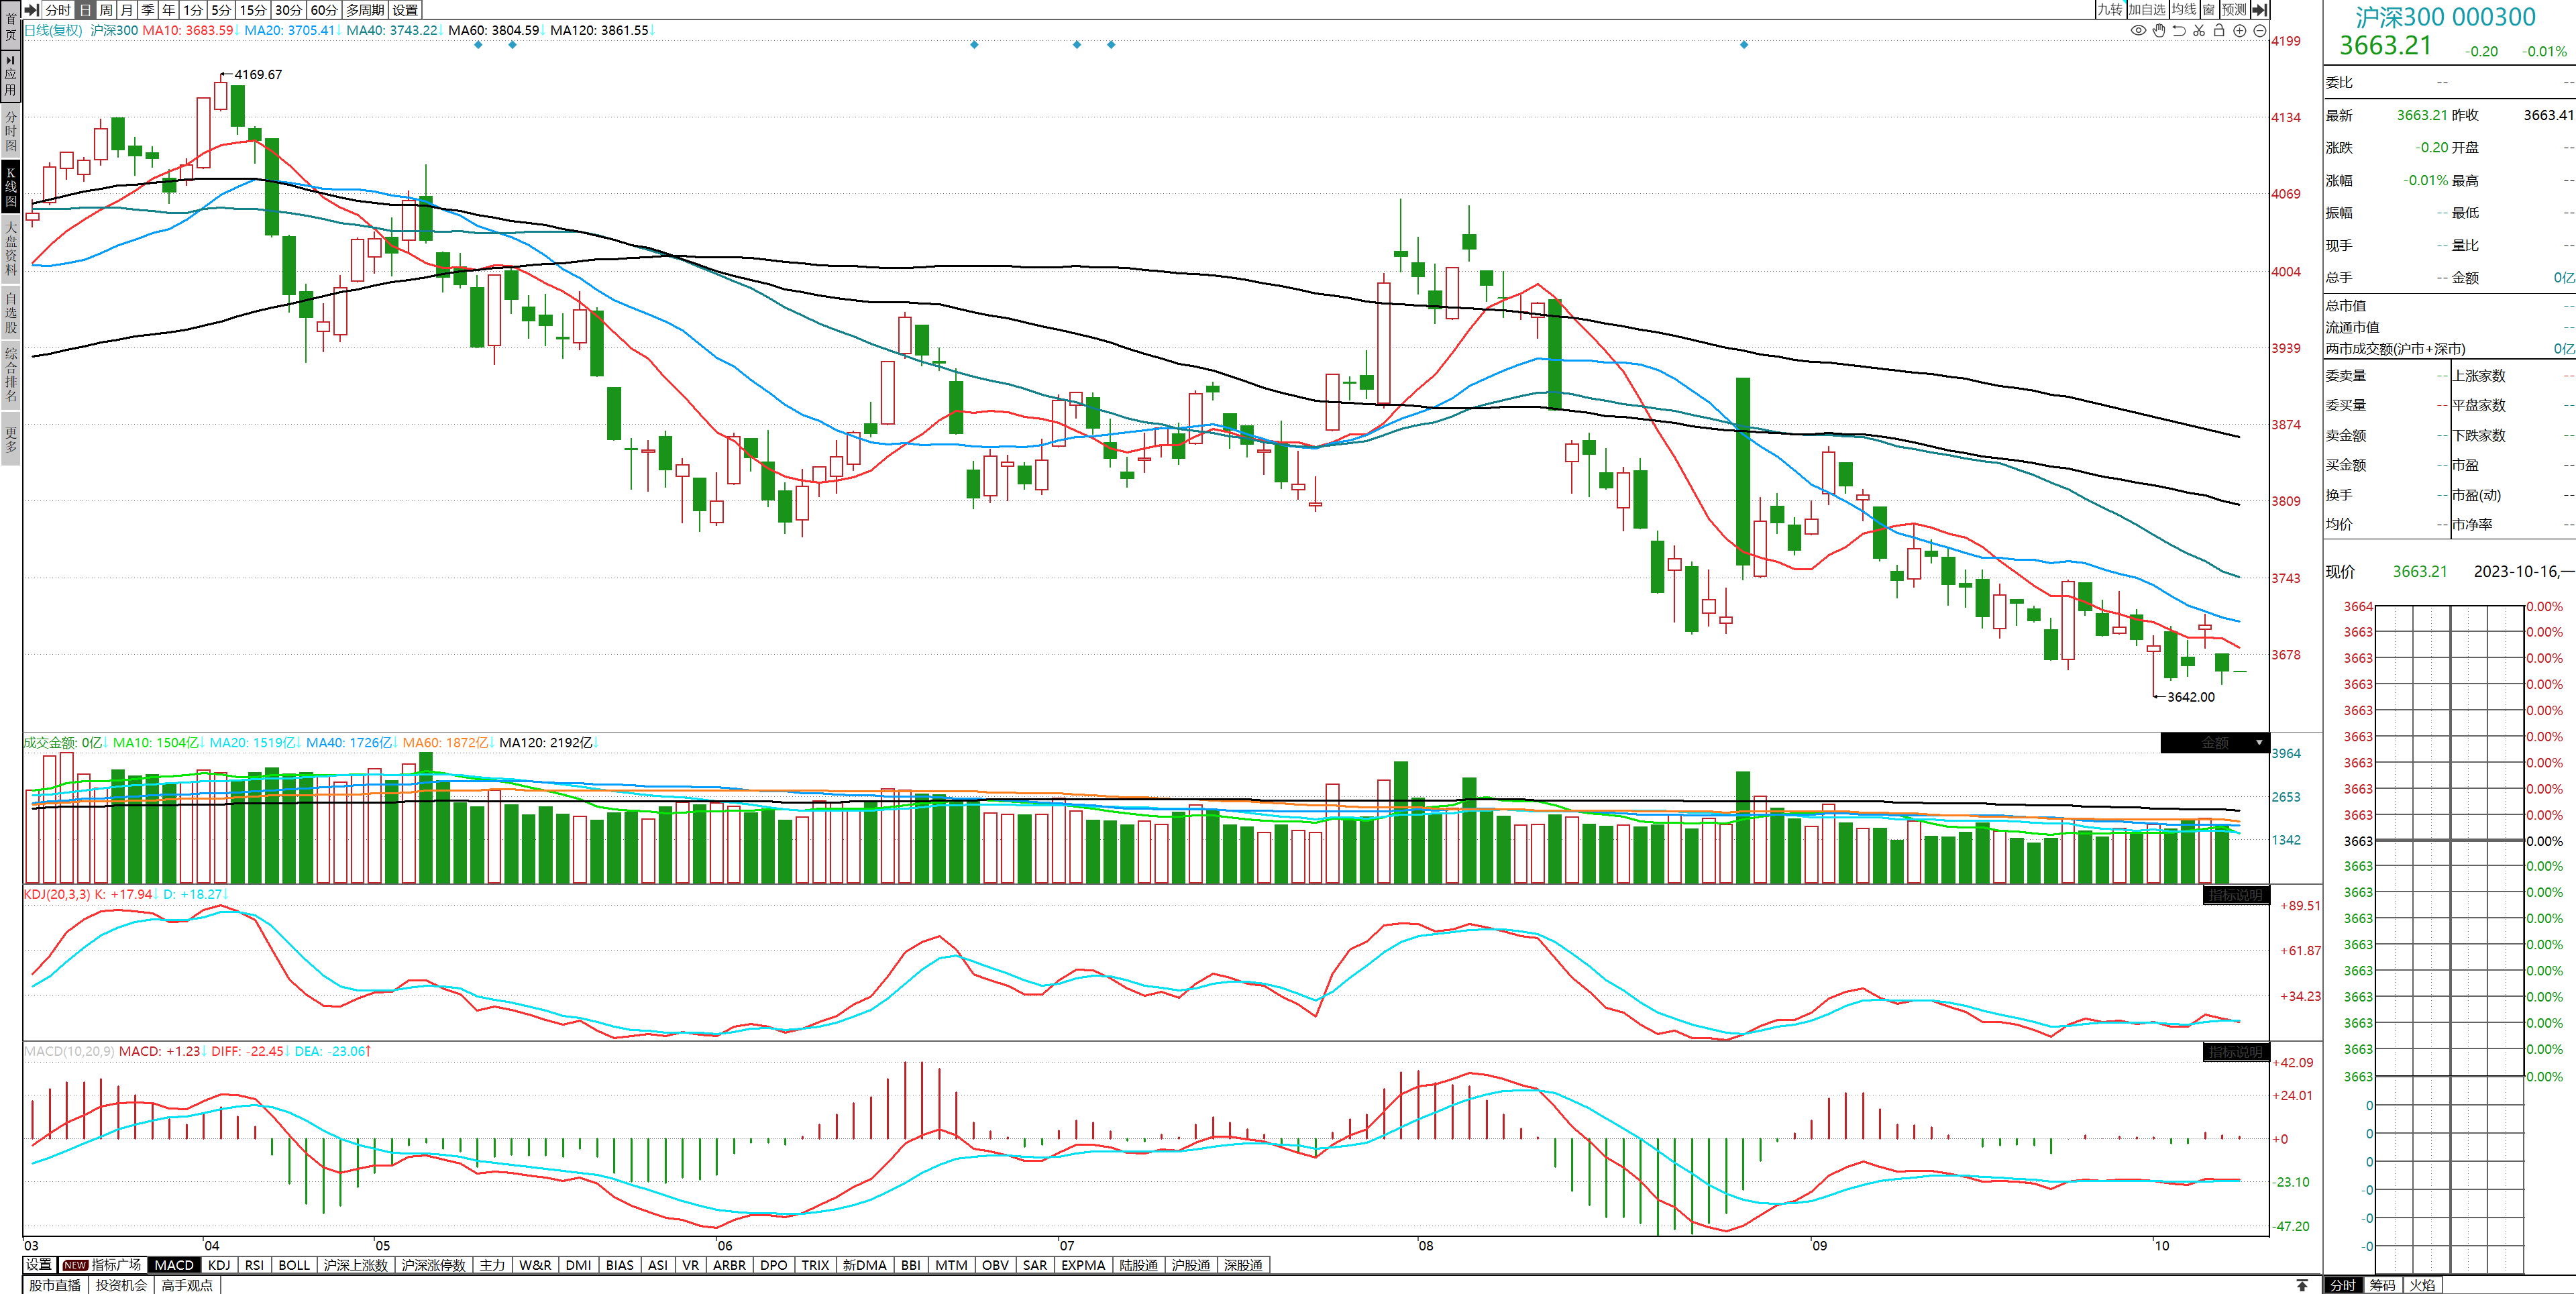Click the undo arrow icon
Screen dimensions: 2576x1294
[2179, 30]
